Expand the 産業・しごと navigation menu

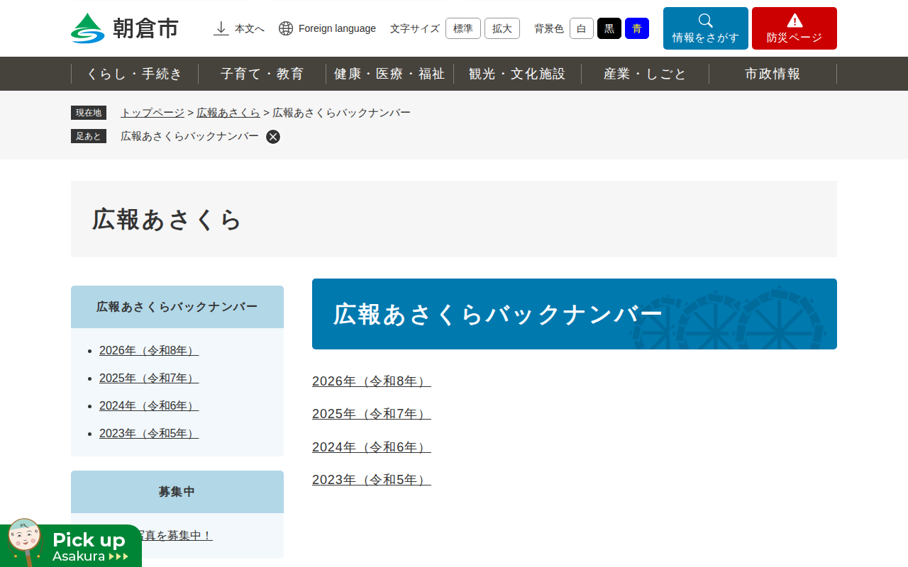pyautogui.click(x=645, y=74)
